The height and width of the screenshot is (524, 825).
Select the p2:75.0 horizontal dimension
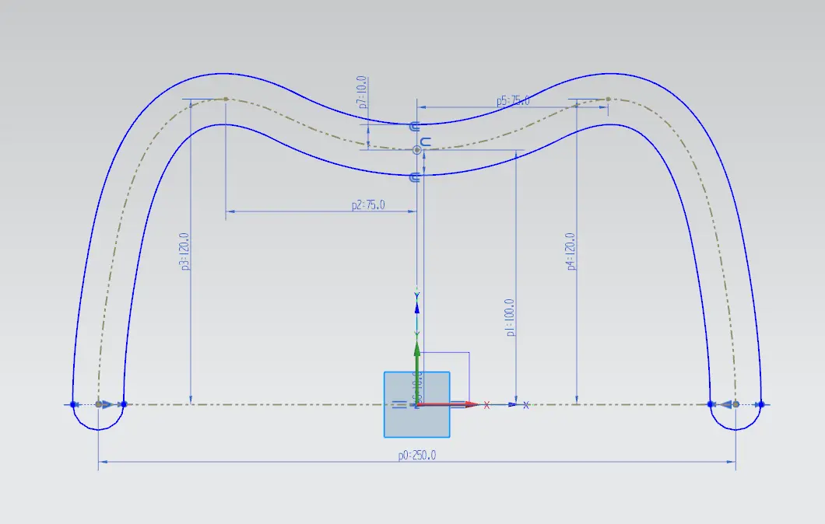(368, 204)
